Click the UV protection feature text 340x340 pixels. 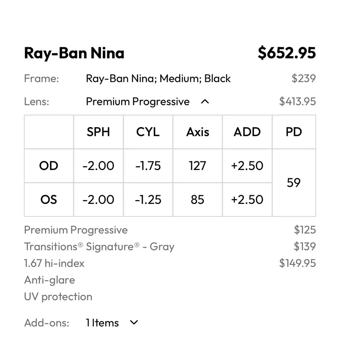[x=58, y=296]
